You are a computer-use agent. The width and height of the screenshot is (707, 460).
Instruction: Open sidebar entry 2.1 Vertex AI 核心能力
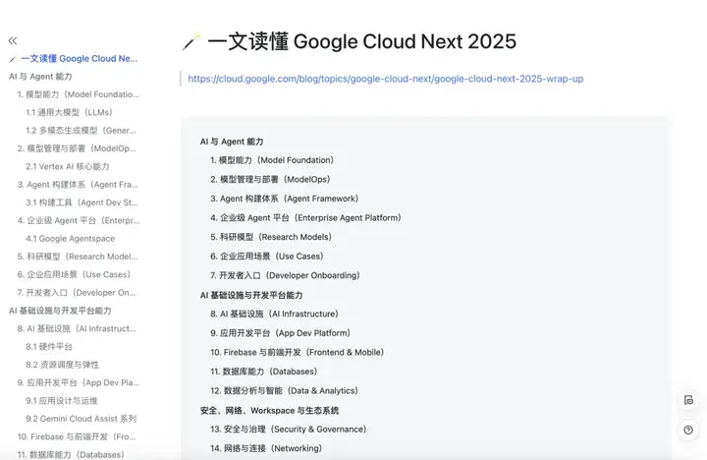coord(68,166)
